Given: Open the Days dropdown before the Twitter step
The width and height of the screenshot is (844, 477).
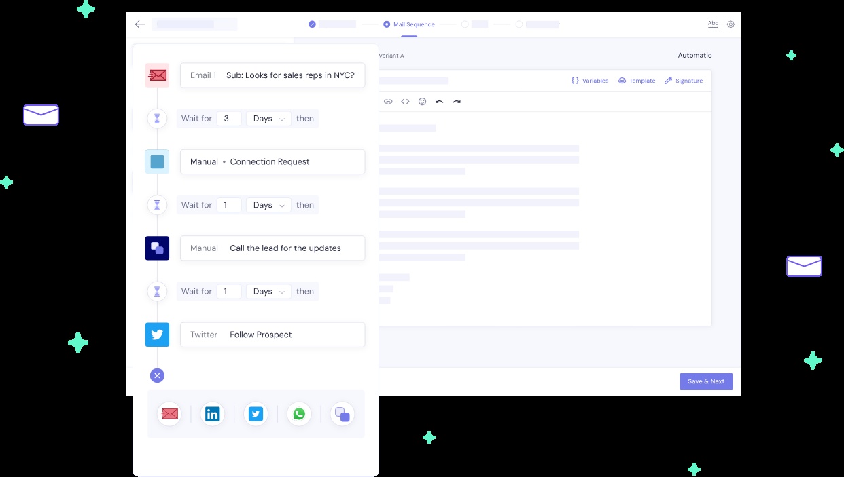Looking at the screenshot, I should coord(268,291).
